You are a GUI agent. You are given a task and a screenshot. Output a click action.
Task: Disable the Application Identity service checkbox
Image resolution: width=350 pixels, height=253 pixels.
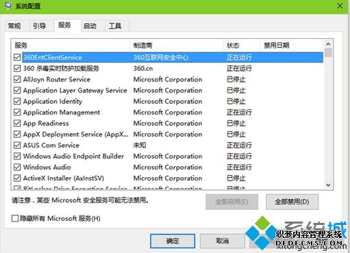click(17, 101)
